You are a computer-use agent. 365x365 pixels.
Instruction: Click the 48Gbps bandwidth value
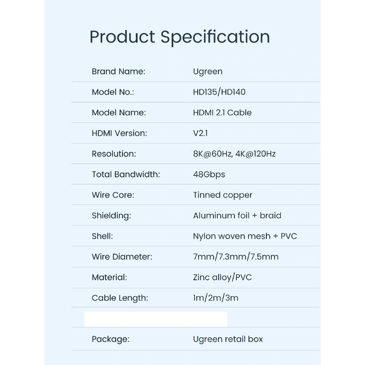209,174
